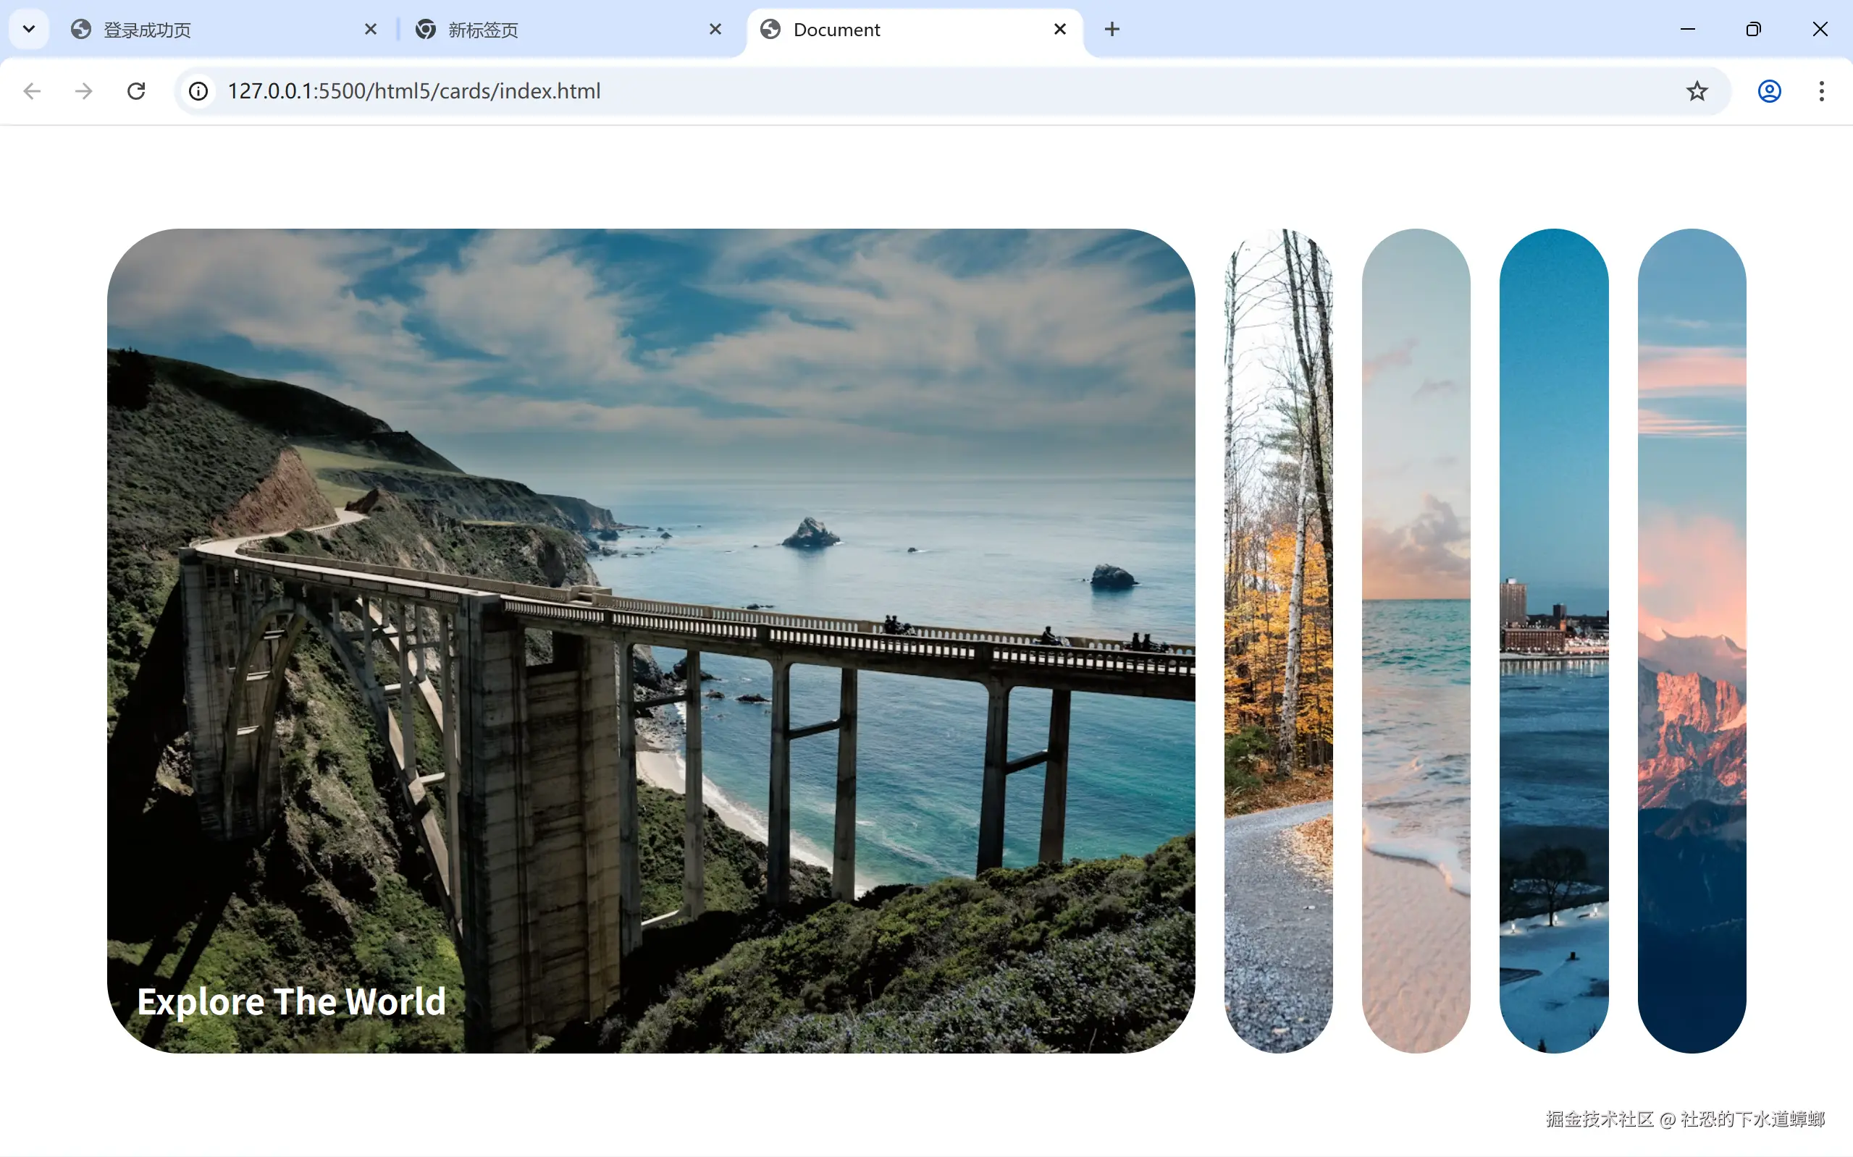Open the Chrome profile icon
This screenshot has height=1157, width=1853.
pyautogui.click(x=1769, y=91)
